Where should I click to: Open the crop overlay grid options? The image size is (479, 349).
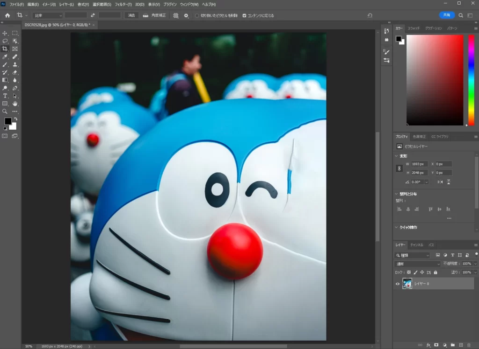[x=176, y=15]
